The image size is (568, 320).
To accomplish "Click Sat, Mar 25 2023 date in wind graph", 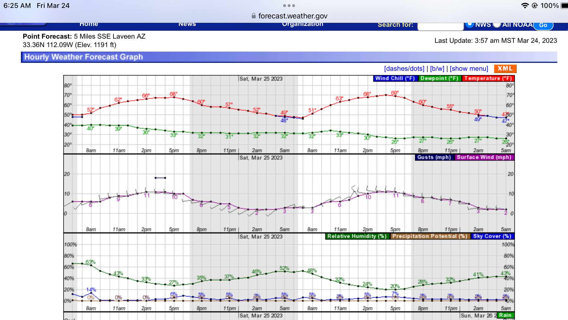I will (261, 158).
